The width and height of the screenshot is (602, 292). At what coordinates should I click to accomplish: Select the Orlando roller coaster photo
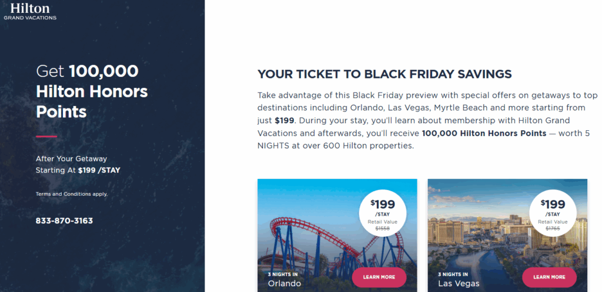[312, 235]
